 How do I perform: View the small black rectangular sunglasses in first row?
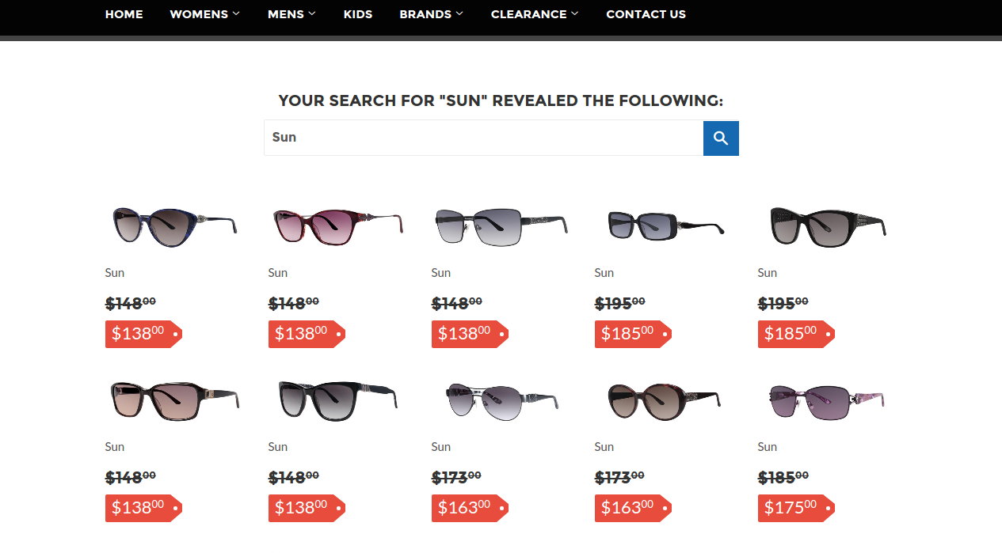point(665,225)
